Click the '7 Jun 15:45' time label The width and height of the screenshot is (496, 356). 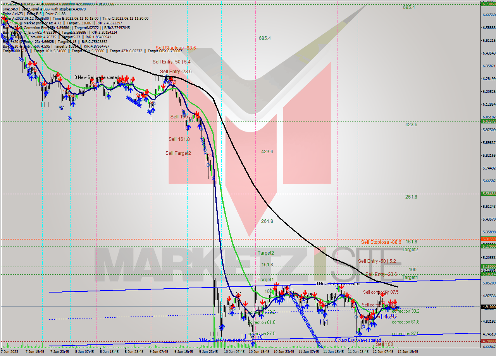pyautogui.click(x=35, y=352)
